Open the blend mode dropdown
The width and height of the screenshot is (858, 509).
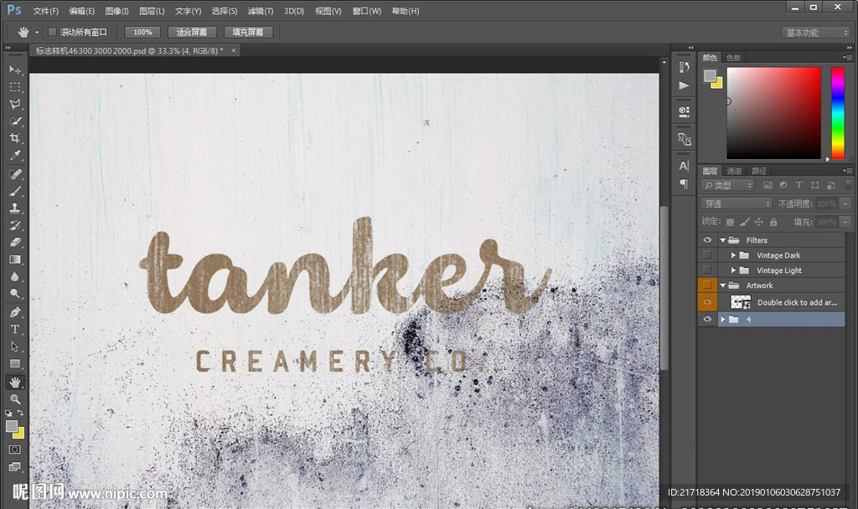pos(736,203)
